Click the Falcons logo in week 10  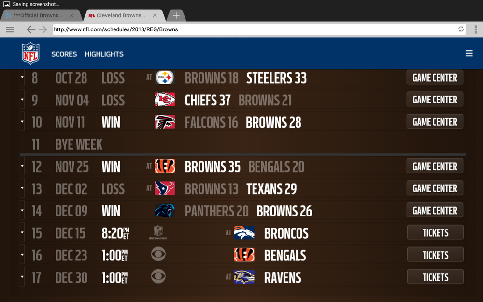point(165,122)
